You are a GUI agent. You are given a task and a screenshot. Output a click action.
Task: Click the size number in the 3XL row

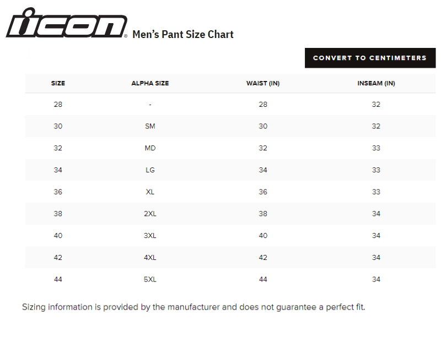[x=58, y=236]
